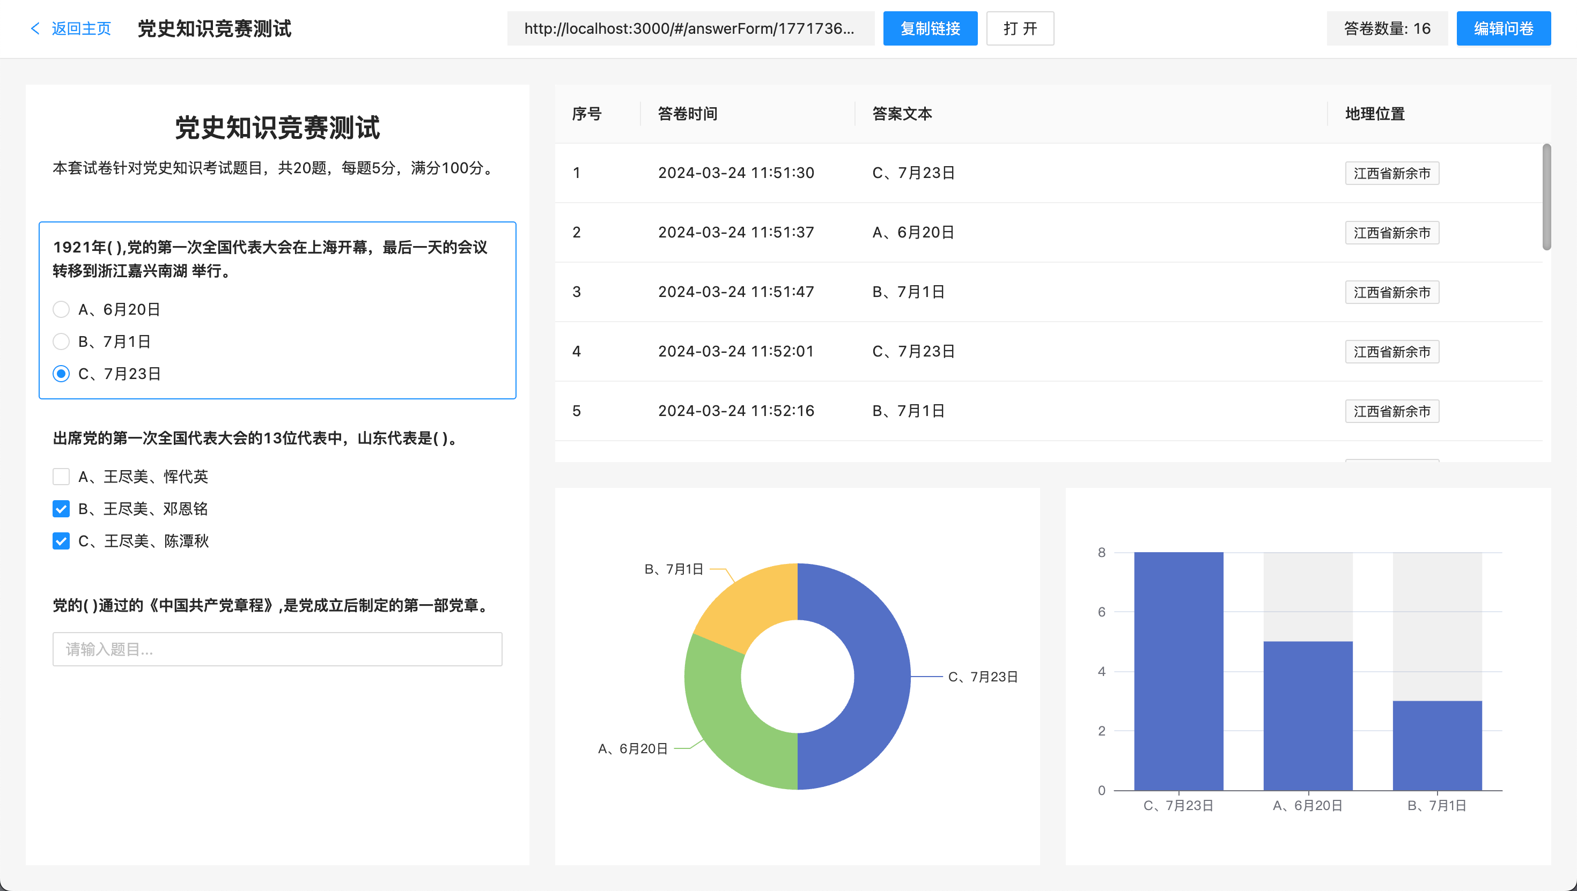Click the back arrow next to 返回主页
The height and width of the screenshot is (891, 1577).
pyautogui.click(x=35, y=29)
